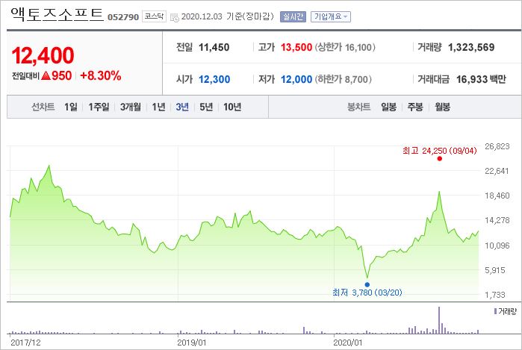Screen dimensions: 522x350
Task: Click the tallest volume bar
Action: (x=439, y=320)
